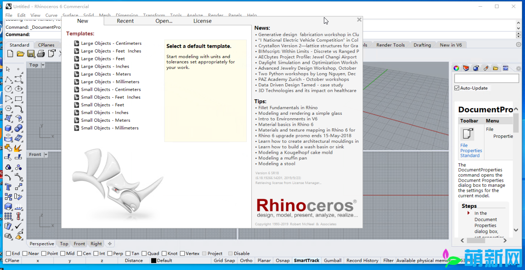Viewport: 525px width, 270px height.
Task: Select the Fillet curves tool
Action: click(18, 109)
